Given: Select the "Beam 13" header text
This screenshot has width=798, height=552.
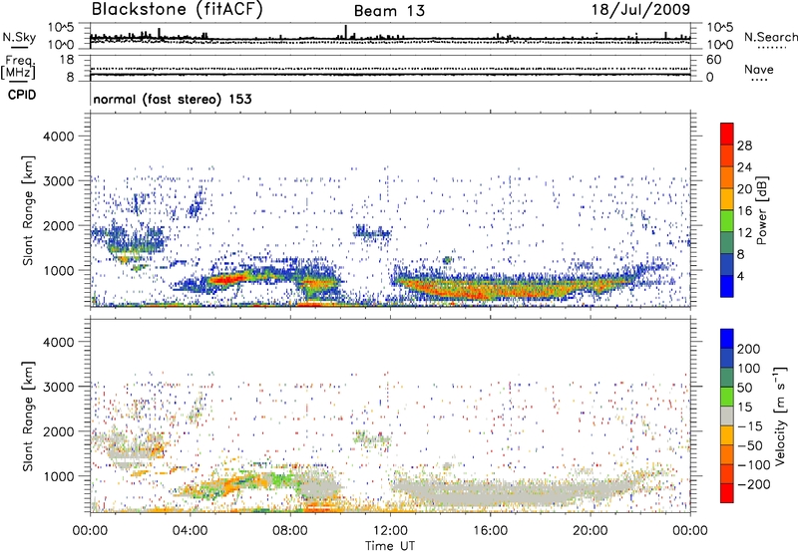Looking at the screenshot, I should (x=389, y=11).
